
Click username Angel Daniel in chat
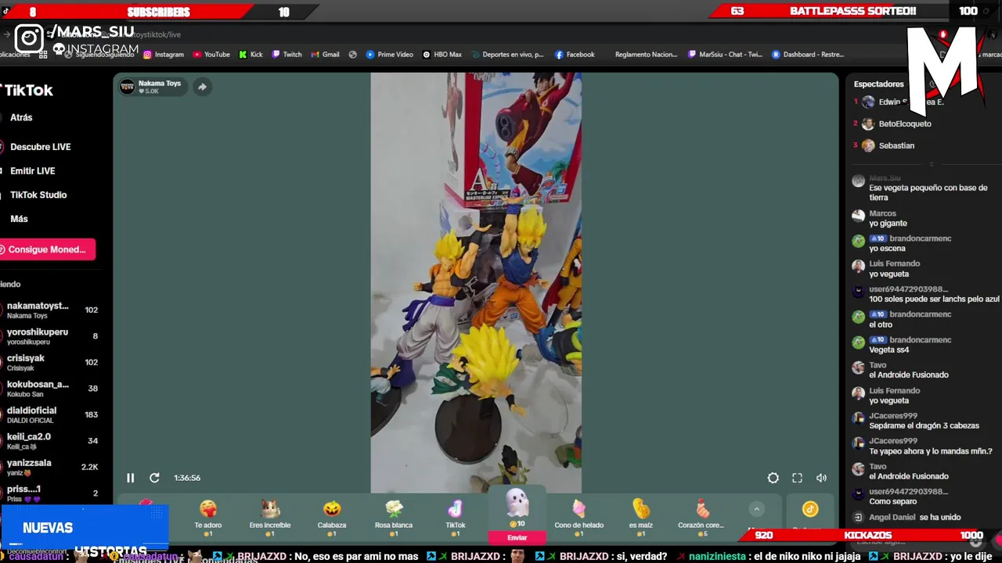pos(892,517)
